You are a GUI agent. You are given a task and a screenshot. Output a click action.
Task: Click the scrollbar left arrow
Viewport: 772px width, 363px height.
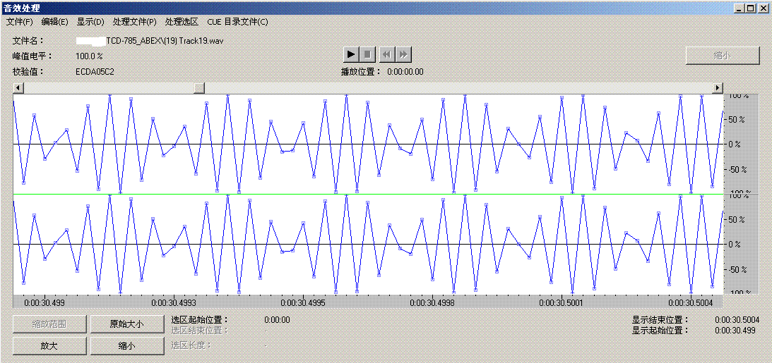(18, 88)
